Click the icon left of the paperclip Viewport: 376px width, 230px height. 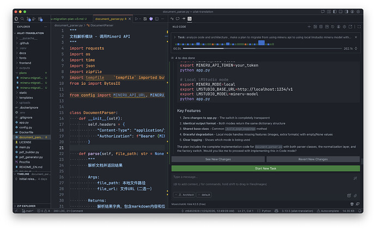pos(349,196)
